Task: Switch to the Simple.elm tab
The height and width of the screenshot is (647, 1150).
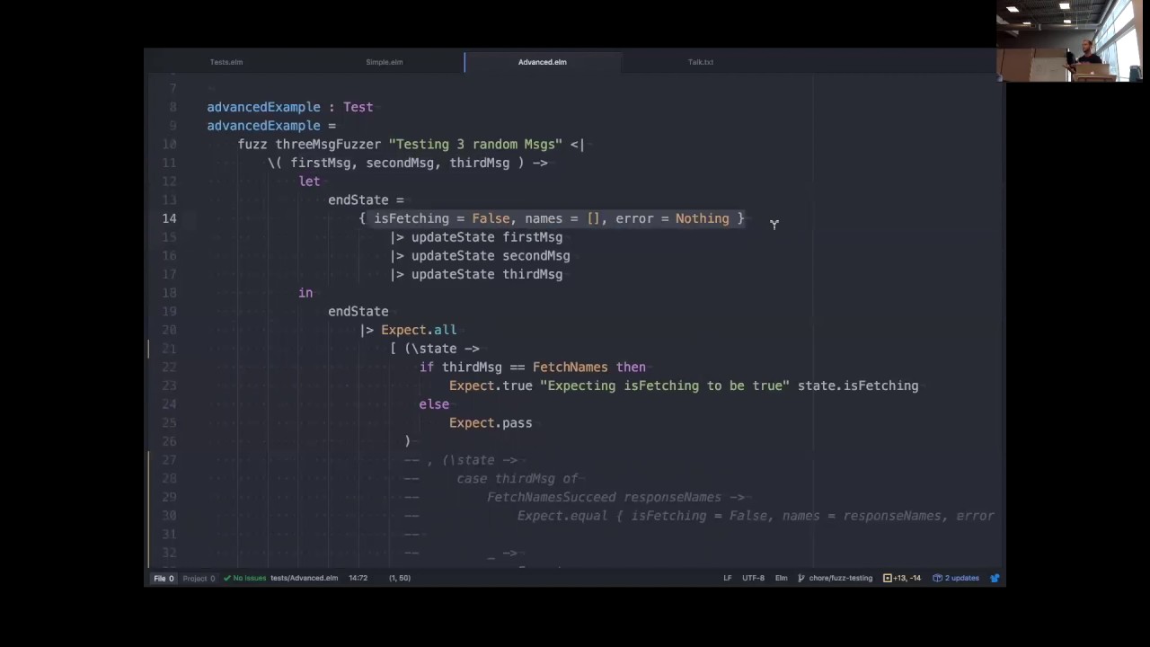Action: [384, 62]
